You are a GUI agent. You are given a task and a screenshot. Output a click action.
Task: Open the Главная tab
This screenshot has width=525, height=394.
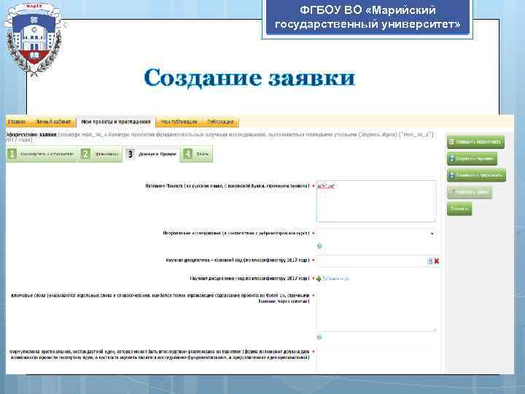coord(17,122)
